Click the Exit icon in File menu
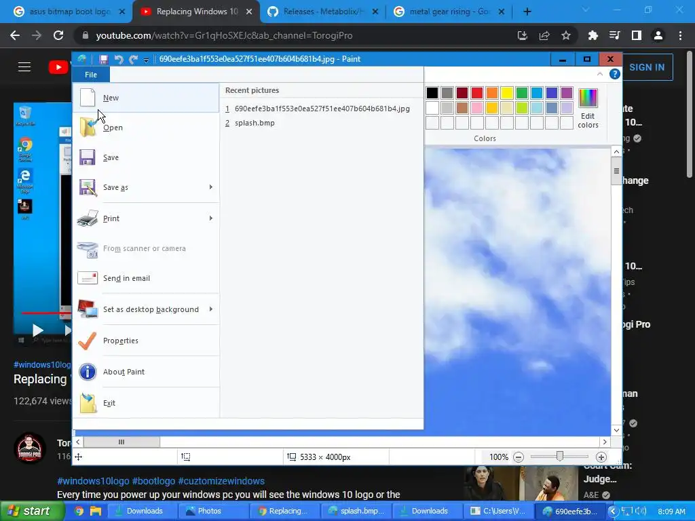 pyautogui.click(x=88, y=403)
